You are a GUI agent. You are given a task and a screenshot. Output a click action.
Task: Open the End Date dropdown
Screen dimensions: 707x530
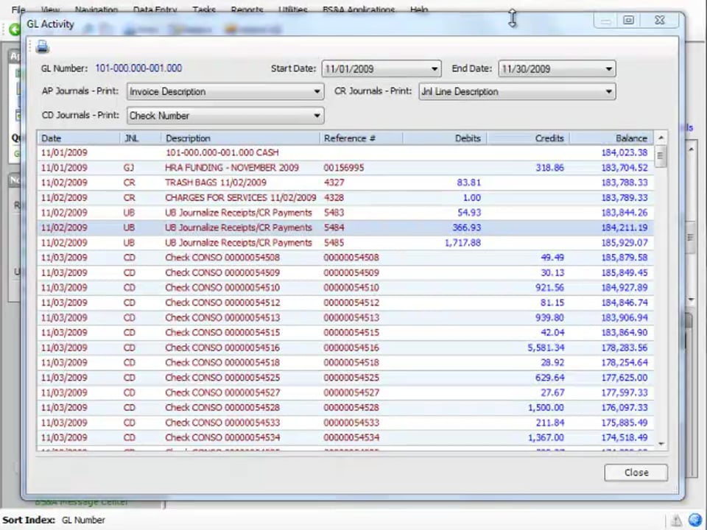pos(609,69)
